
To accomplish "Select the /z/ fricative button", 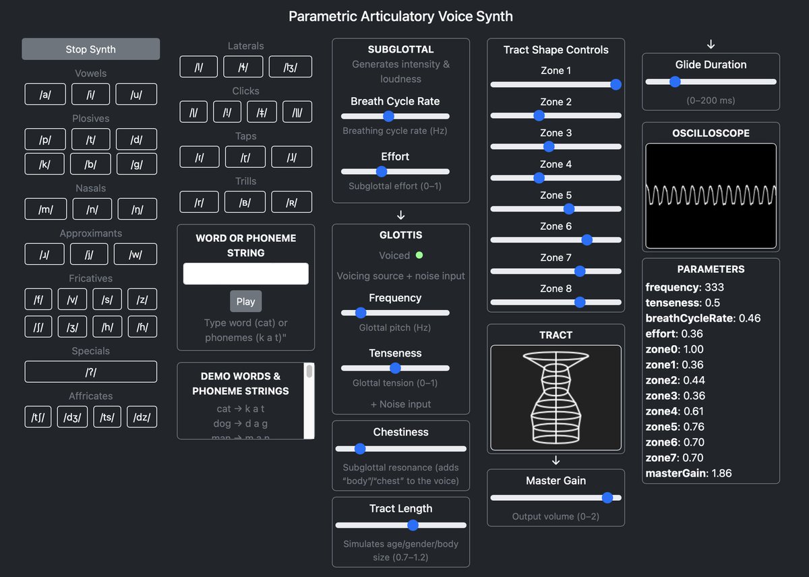I will [142, 299].
